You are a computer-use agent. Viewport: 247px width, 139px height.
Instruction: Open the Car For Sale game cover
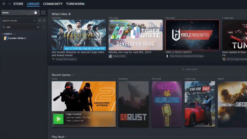200,104
